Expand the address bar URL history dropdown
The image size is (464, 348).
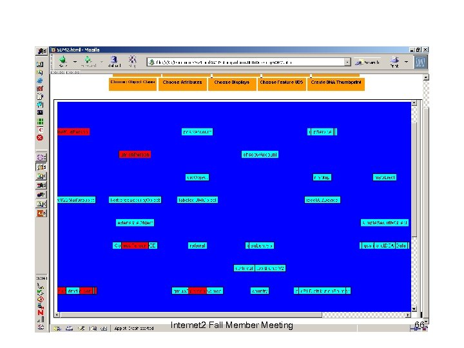(347, 62)
